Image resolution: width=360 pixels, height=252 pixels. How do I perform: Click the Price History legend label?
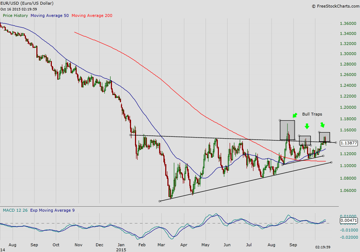(16, 16)
